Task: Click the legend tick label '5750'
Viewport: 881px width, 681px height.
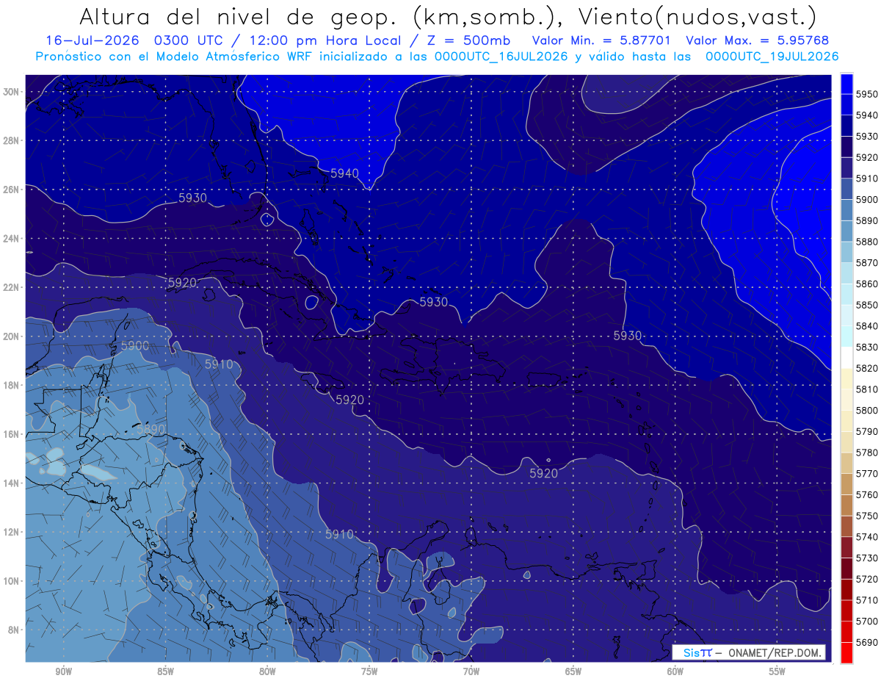Action: (x=866, y=516)
